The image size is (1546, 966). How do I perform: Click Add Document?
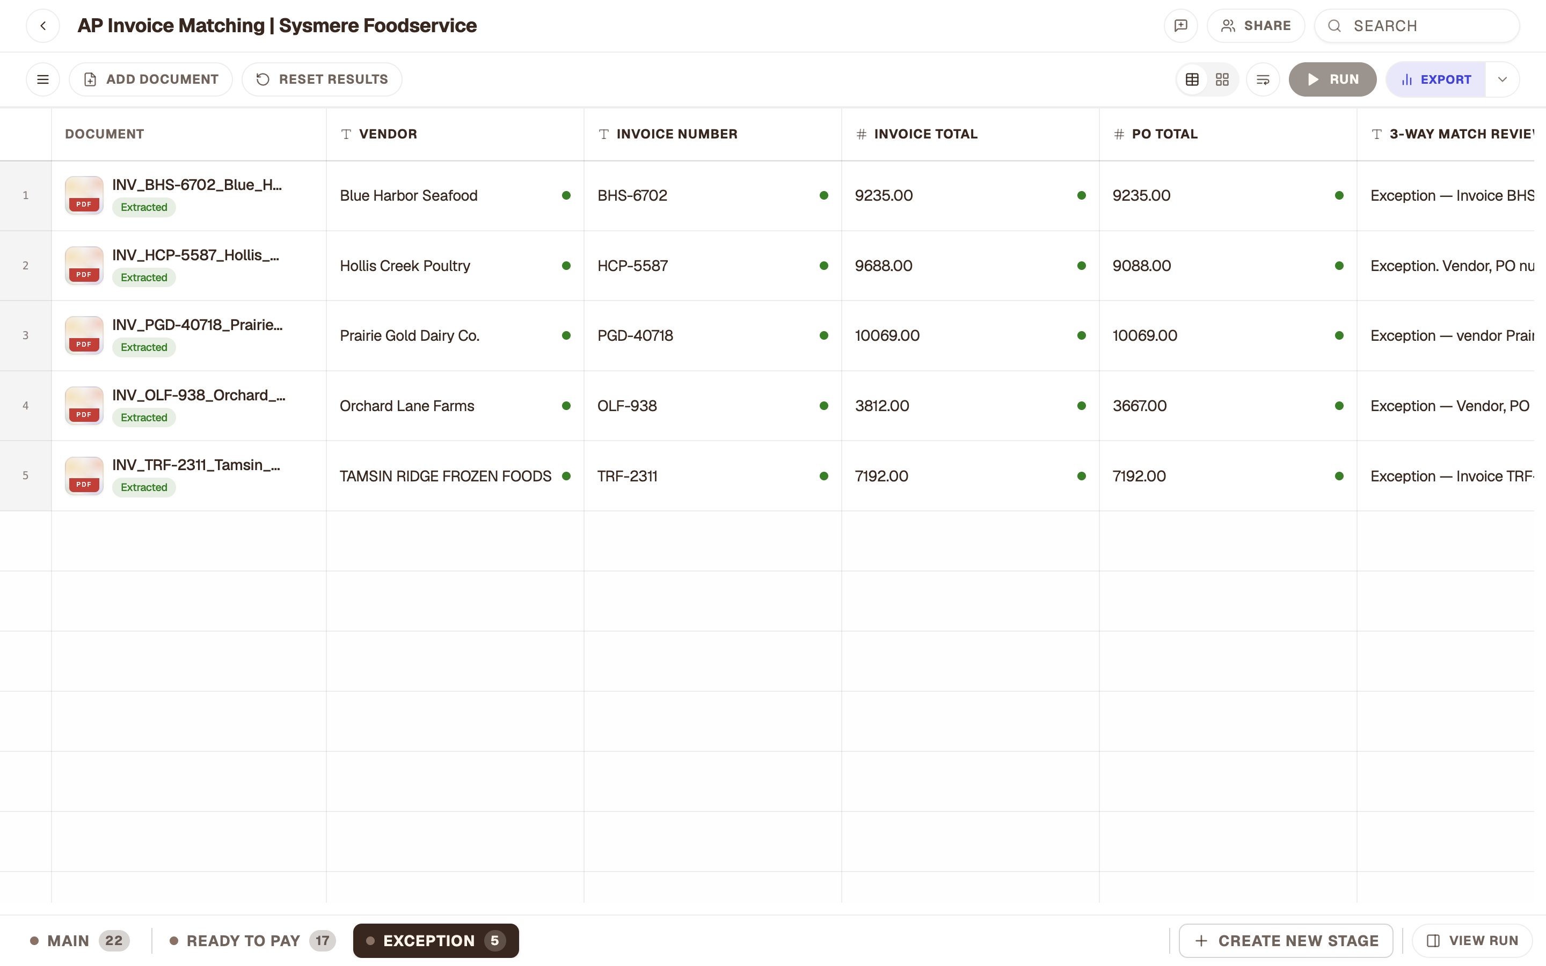click(151, 79)
